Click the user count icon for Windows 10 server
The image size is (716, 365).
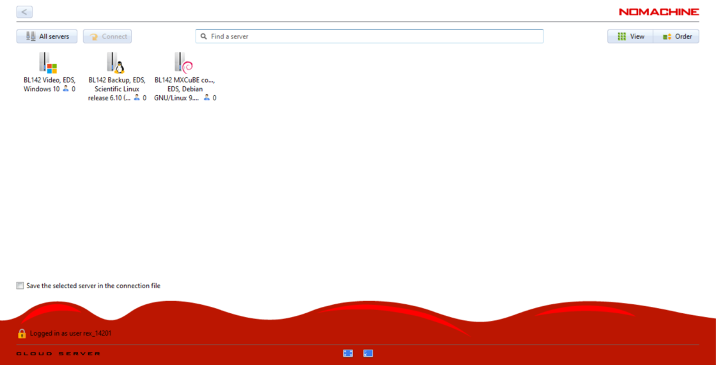66,89
